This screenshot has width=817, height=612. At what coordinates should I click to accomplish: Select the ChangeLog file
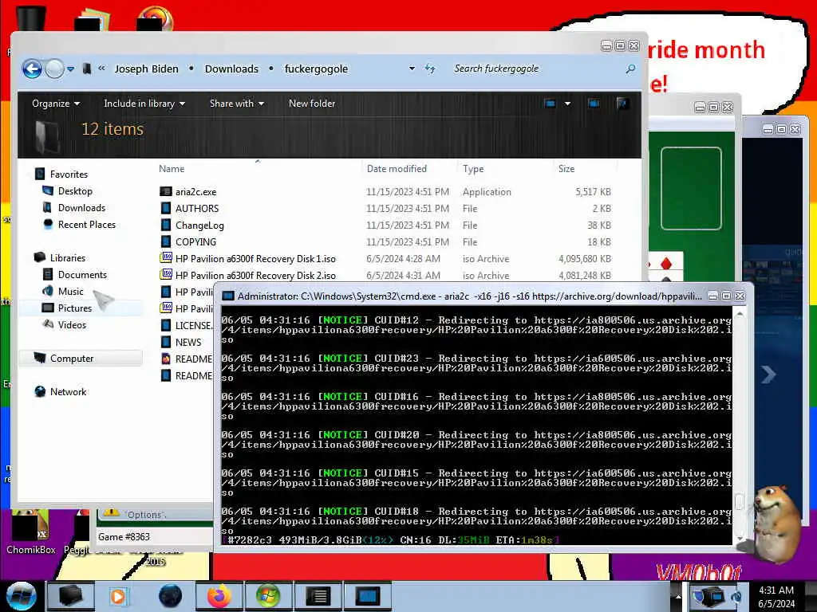(199, 226)
